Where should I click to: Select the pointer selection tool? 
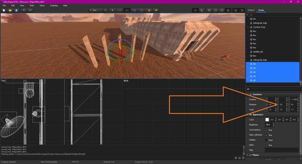pyautogui.click(x=112, y=9)
